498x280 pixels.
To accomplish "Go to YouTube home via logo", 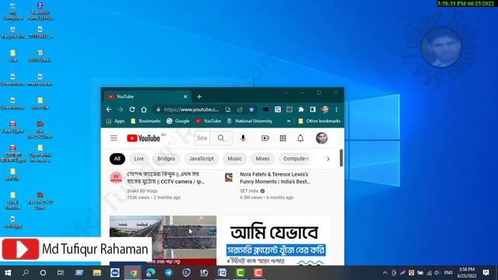I will pos(143,138).
